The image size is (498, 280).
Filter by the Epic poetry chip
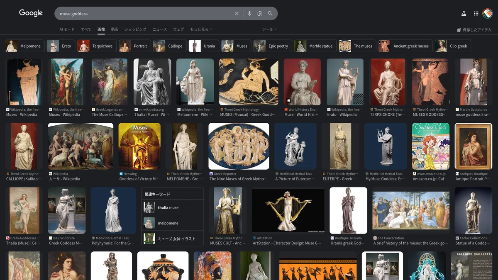(x=273, y=46)
